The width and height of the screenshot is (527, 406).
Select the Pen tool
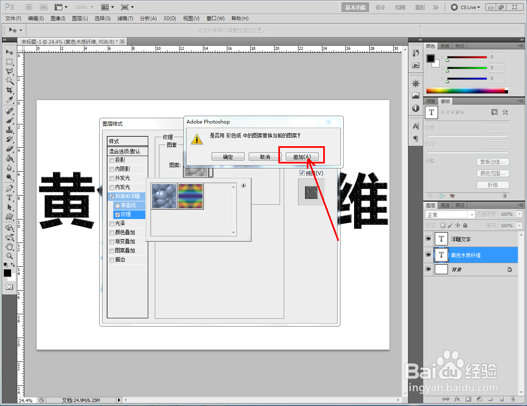pos(9,188)
